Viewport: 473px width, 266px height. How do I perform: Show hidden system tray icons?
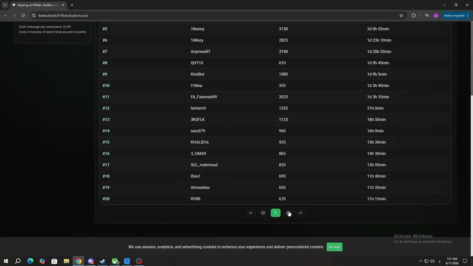point(420,261)
